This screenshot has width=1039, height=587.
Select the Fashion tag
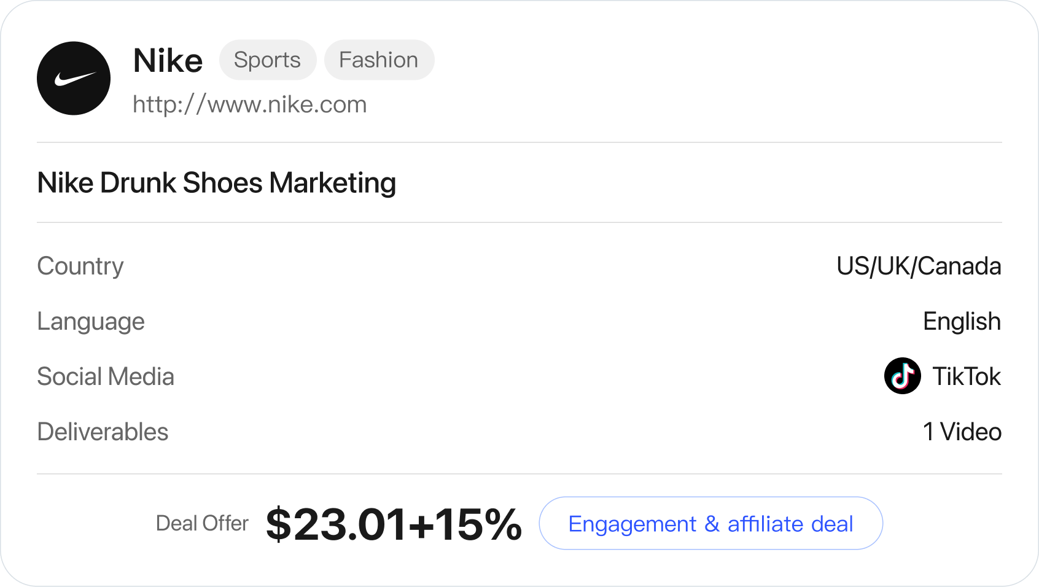379,60
